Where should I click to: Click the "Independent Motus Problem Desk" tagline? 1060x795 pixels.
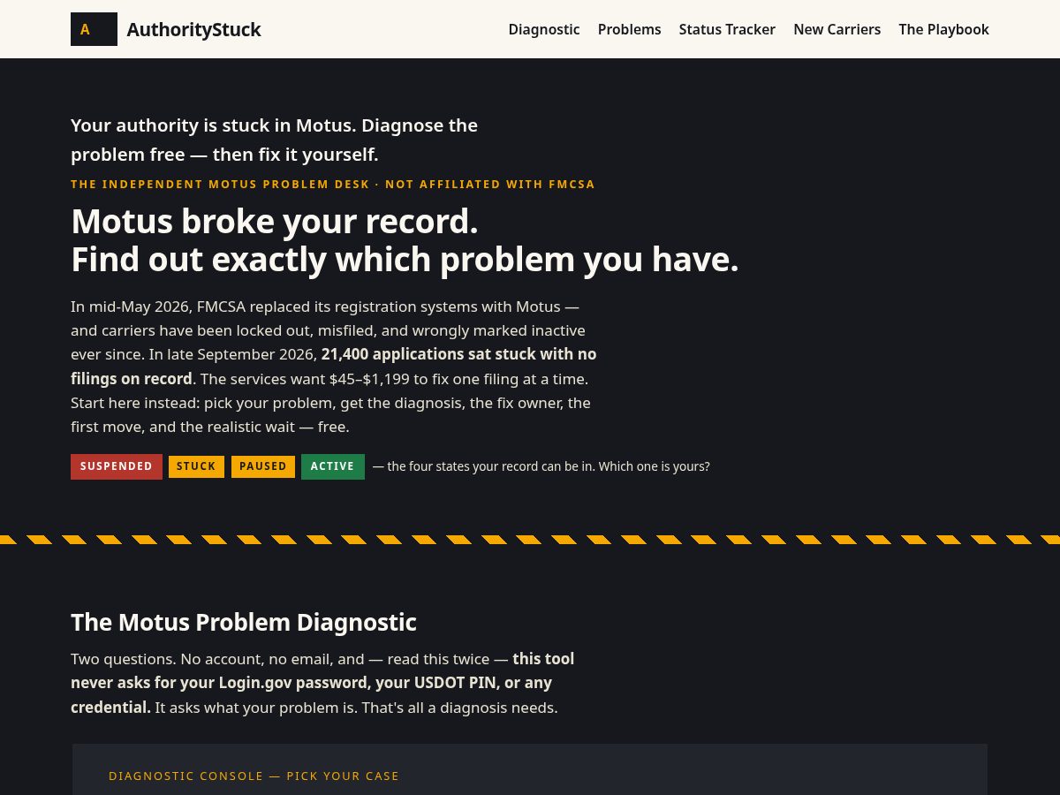pyautogui.click(x=333, y=184)
